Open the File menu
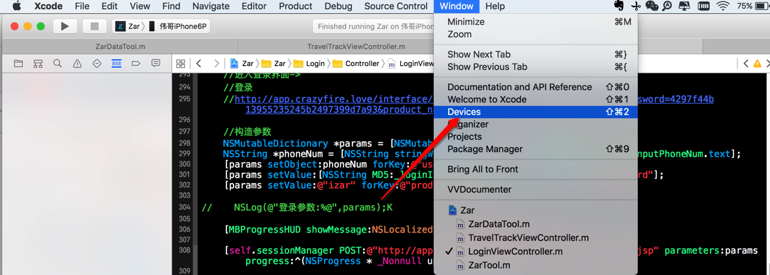Viewport: 770px width, 275px height. [x=82, y=7]
